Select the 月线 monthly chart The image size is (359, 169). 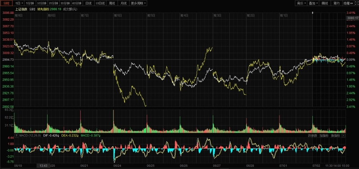[124, 3]
